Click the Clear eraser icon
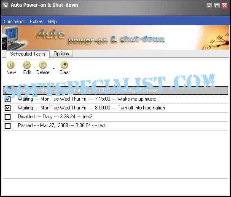This screenshot has height=197, width=231. point(64,65)
